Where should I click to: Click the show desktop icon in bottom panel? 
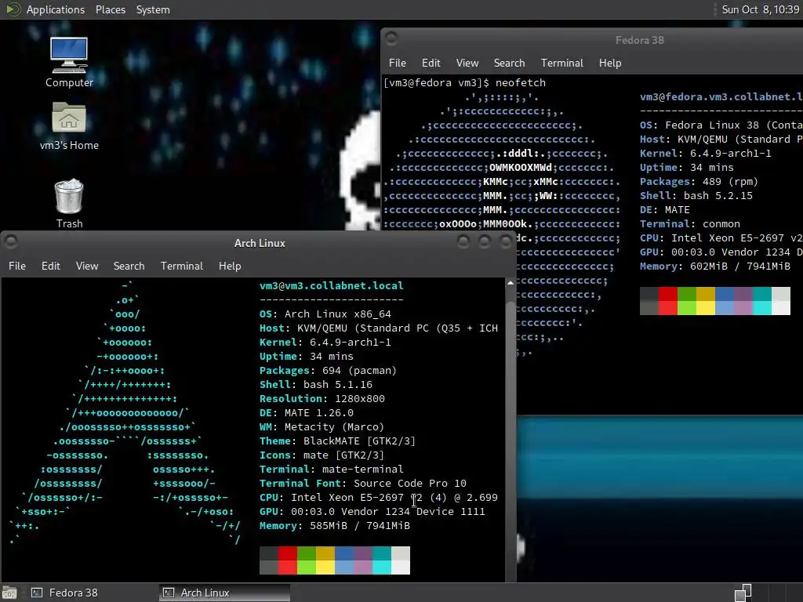pos(9,593)
